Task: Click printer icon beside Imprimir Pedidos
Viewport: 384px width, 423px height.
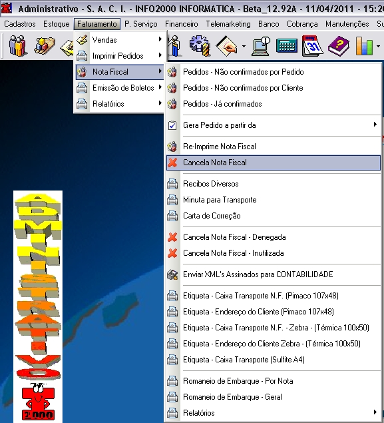Action: (82, 56)
